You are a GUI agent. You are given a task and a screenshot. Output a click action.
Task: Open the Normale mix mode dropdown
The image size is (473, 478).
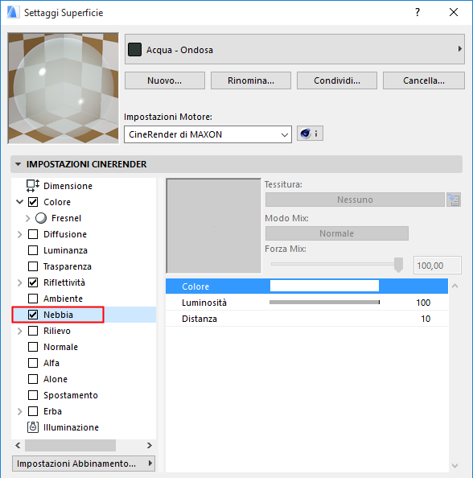tap(337, 233)
